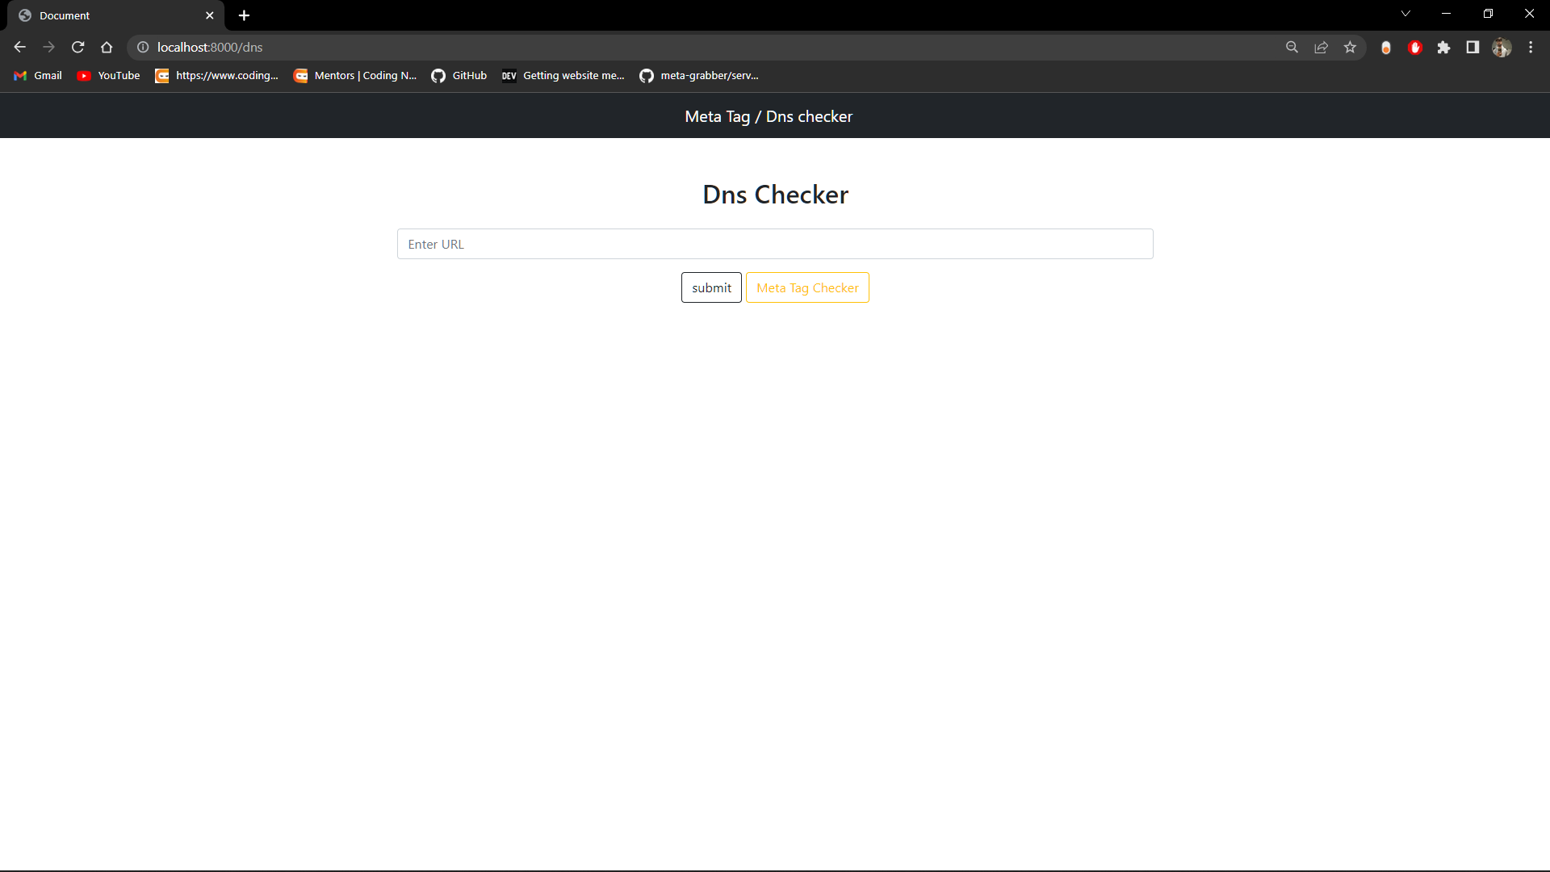Open Getting website me... bookmark
Viewport: 1550px width, 872px height.
point(563,76)
